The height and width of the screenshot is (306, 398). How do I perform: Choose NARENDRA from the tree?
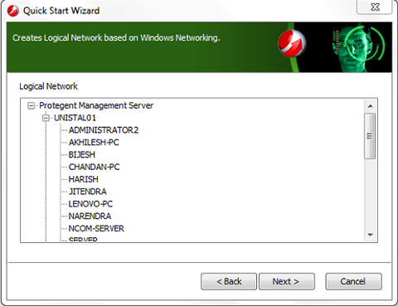[90, 216]
